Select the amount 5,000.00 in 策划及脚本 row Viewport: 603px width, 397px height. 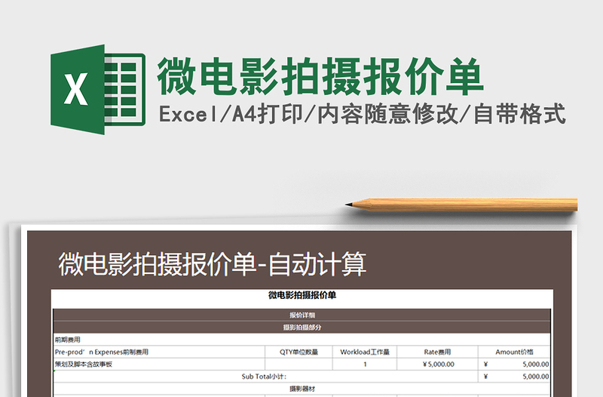click(x=515, y=365)
